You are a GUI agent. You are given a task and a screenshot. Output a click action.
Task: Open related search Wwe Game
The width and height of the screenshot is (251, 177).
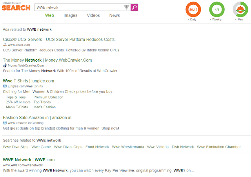[x=41, y=147]
